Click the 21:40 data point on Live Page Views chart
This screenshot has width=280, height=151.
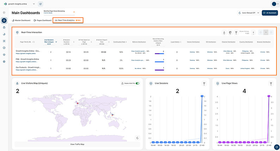269,96
